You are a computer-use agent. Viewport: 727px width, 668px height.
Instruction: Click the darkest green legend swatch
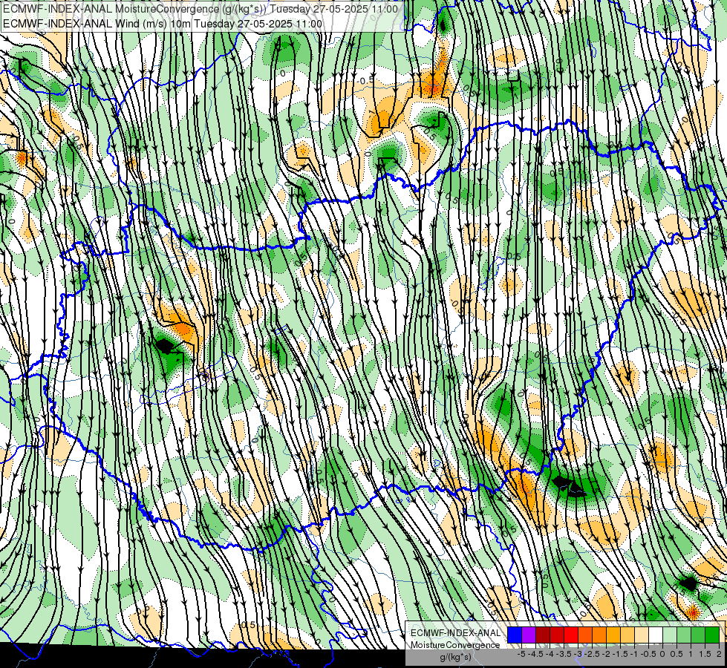[x=712, y=635]
